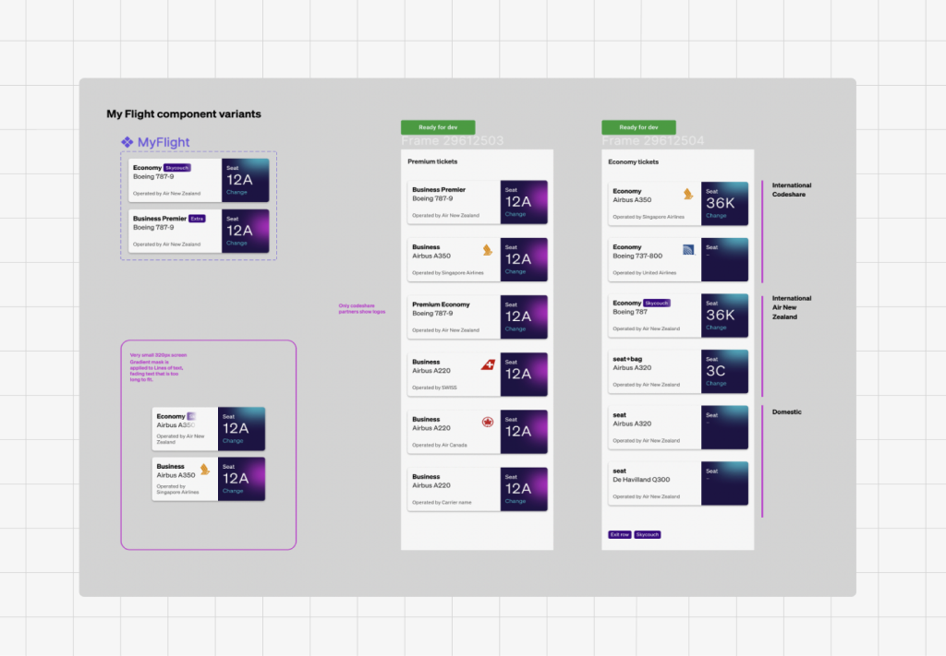Click Change in seat+bag 3C card
The width and height of the screenshot is (946, 656).
716,383
